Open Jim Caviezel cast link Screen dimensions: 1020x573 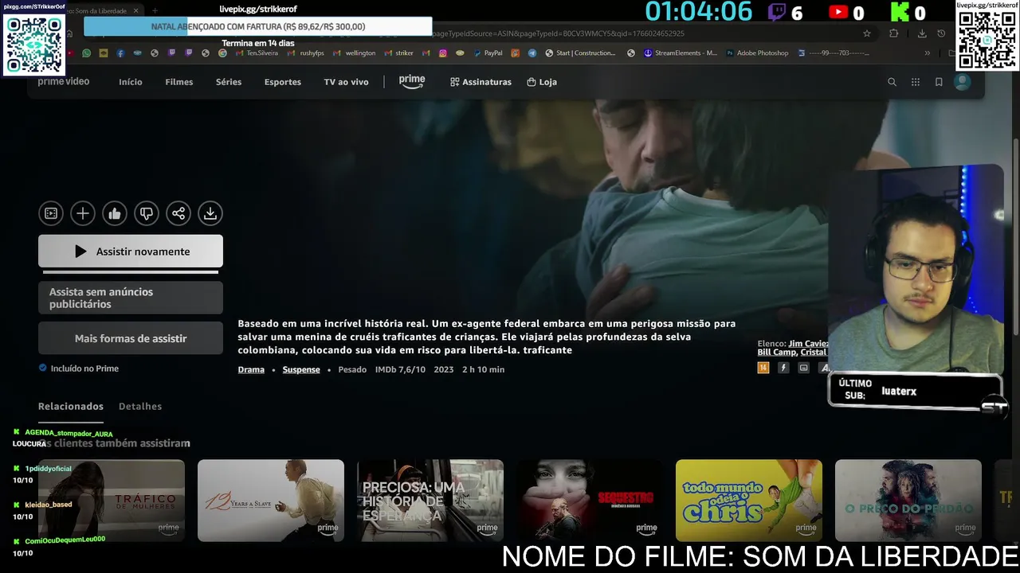808,343
